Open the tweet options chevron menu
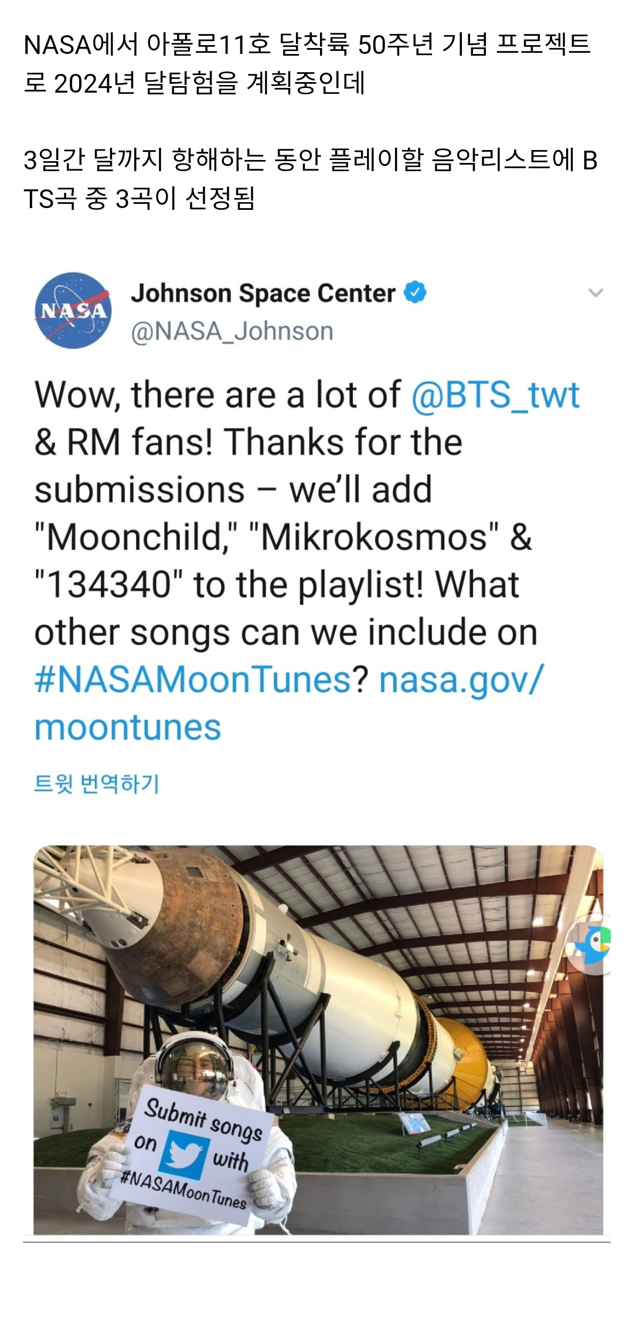633x1330 pixels. pyautogui.click(x=595, y=293)
